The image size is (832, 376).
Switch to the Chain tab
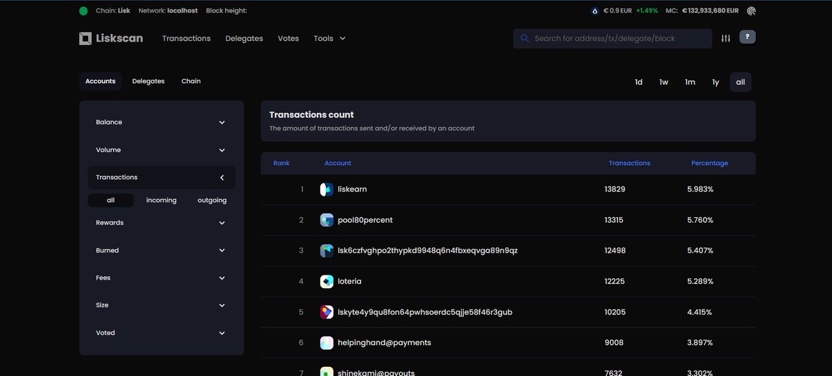(x=191, y=81)
